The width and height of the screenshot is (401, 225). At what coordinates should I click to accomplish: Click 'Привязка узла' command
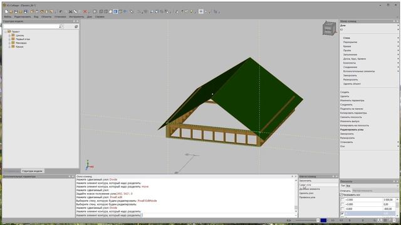[x=307, y=197]
